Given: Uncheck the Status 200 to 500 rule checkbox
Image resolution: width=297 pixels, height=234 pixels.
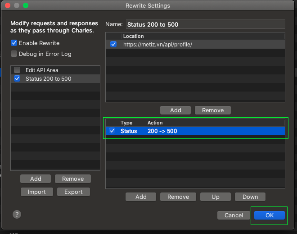Looking at the screenshot, I should click(x=17, y=78).
